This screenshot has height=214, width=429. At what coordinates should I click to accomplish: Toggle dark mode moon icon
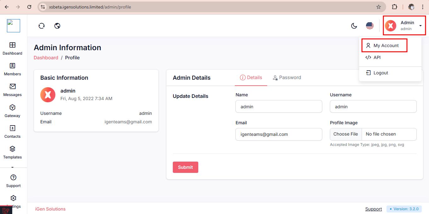(x=354, y=26)
